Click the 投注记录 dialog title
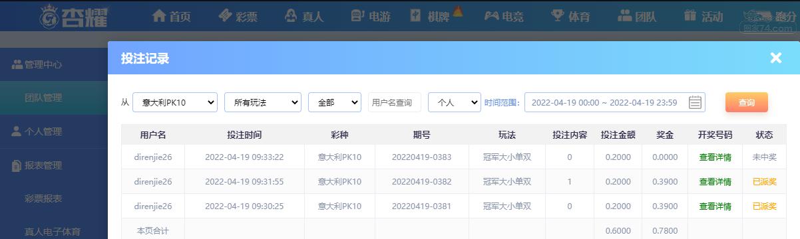This screenshot has height=239, width=800. tap(145, 58)
